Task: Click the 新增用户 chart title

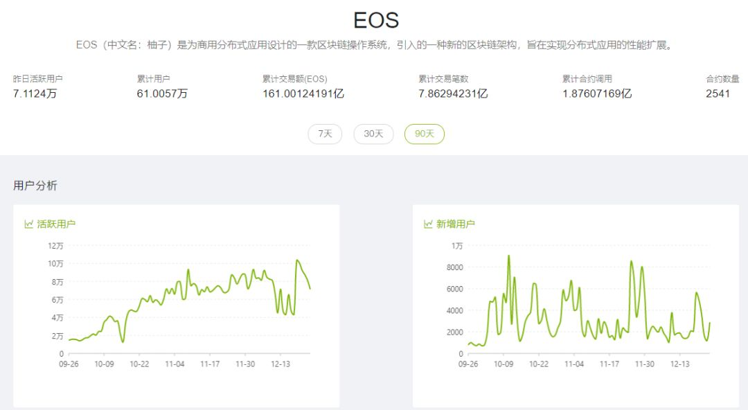Action: pyautogui.click(x=456, y=224)
